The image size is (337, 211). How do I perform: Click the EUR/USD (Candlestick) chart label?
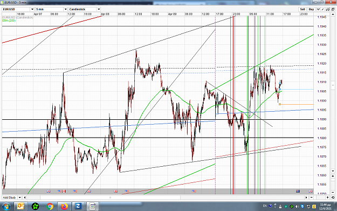pyautogui.click(x=18, y=17)
